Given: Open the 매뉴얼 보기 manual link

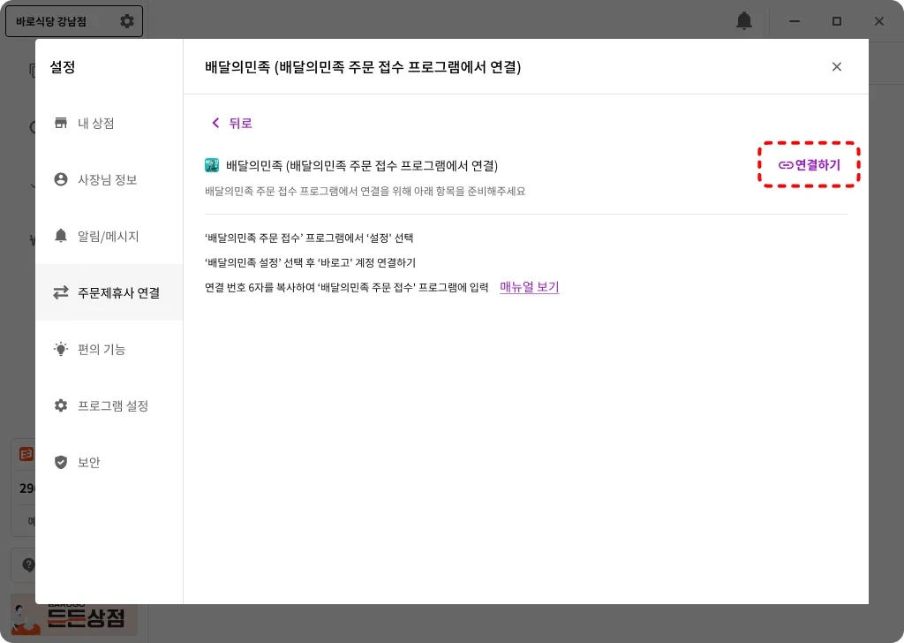Looking at the screenshot, I should click(530, 286).
